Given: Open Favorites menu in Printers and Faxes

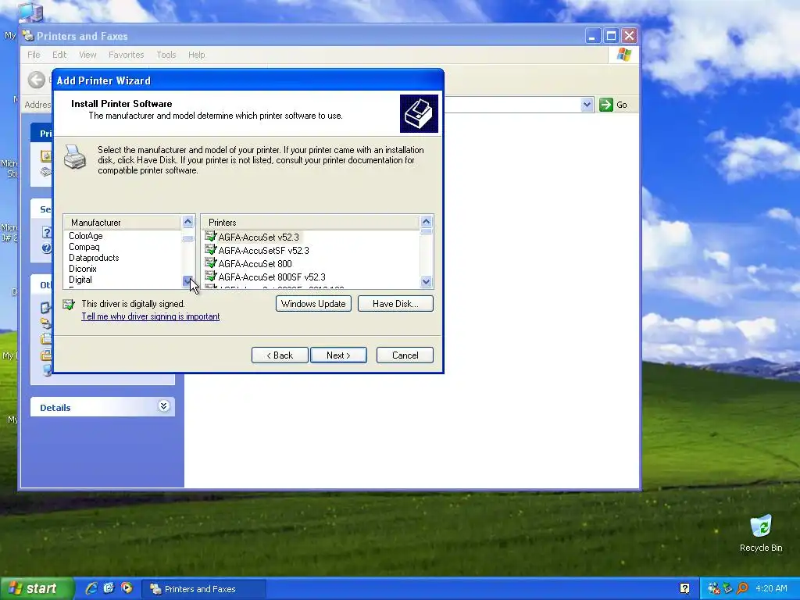Looking at the screenshot, I should [126, 55].
